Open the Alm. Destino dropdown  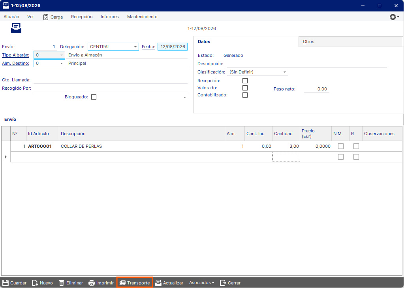pos(62,63)
